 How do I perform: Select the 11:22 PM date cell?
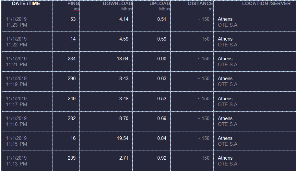(27, 42)
